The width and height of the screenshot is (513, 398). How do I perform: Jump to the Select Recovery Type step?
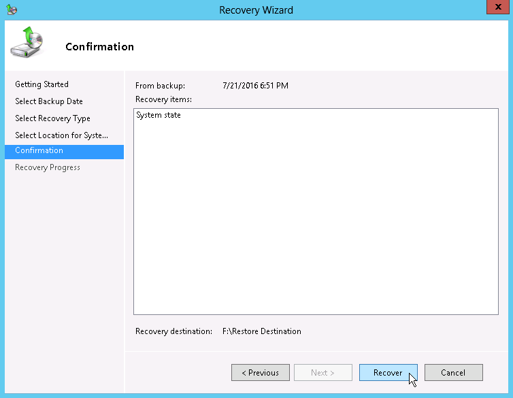52,118
